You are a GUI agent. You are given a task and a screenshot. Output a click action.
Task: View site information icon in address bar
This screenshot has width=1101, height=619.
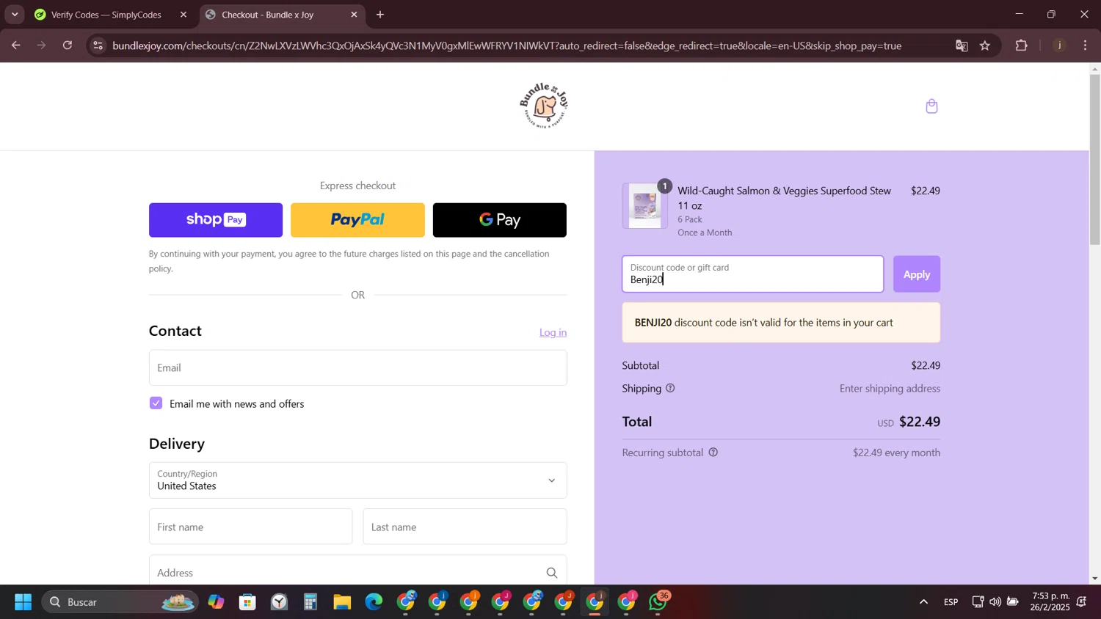coord(98,45)
